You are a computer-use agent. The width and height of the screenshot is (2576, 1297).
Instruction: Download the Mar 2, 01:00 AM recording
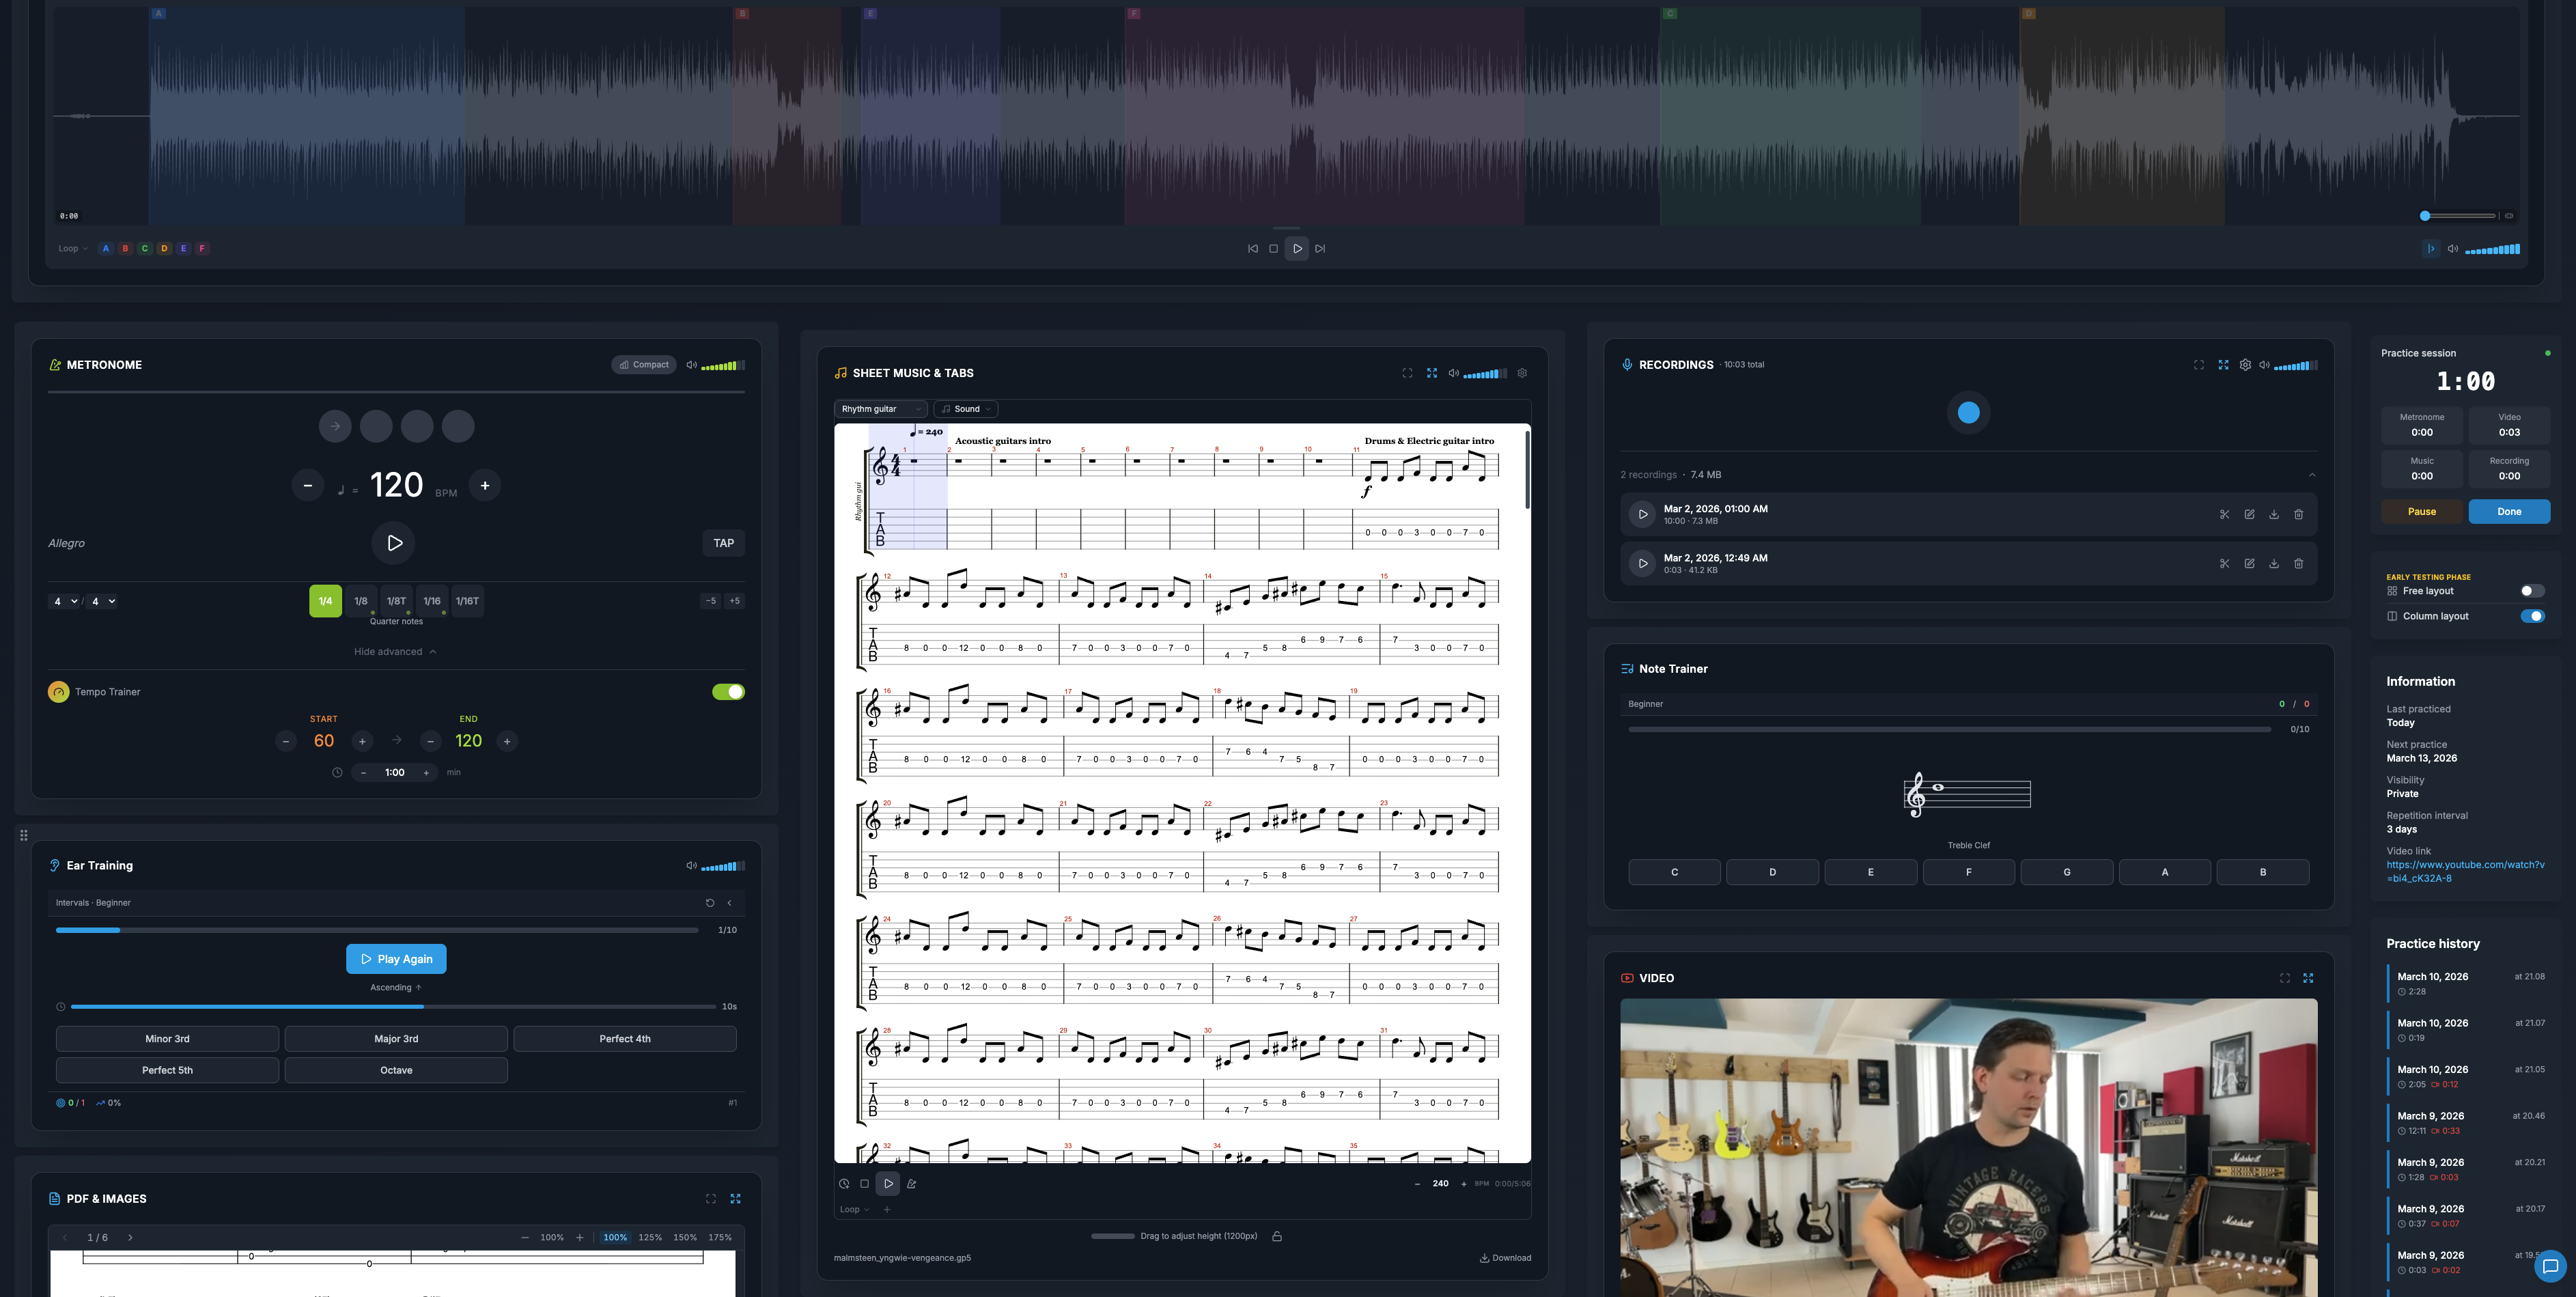2274,514
